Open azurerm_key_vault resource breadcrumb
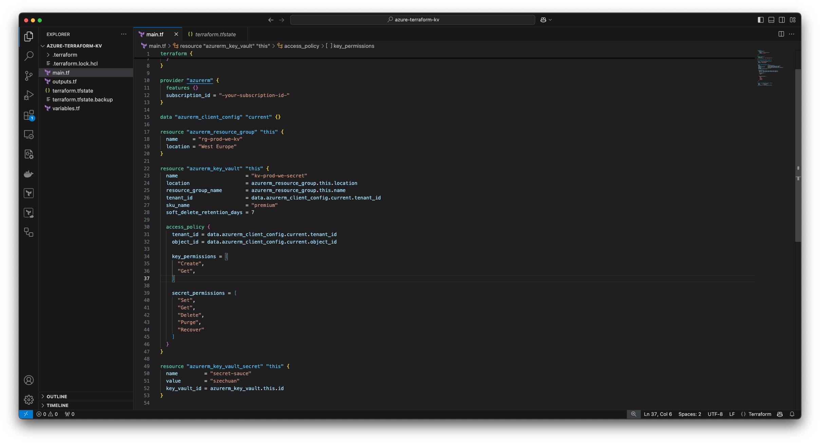The image size is (820, 444). (x=221, y=46)
